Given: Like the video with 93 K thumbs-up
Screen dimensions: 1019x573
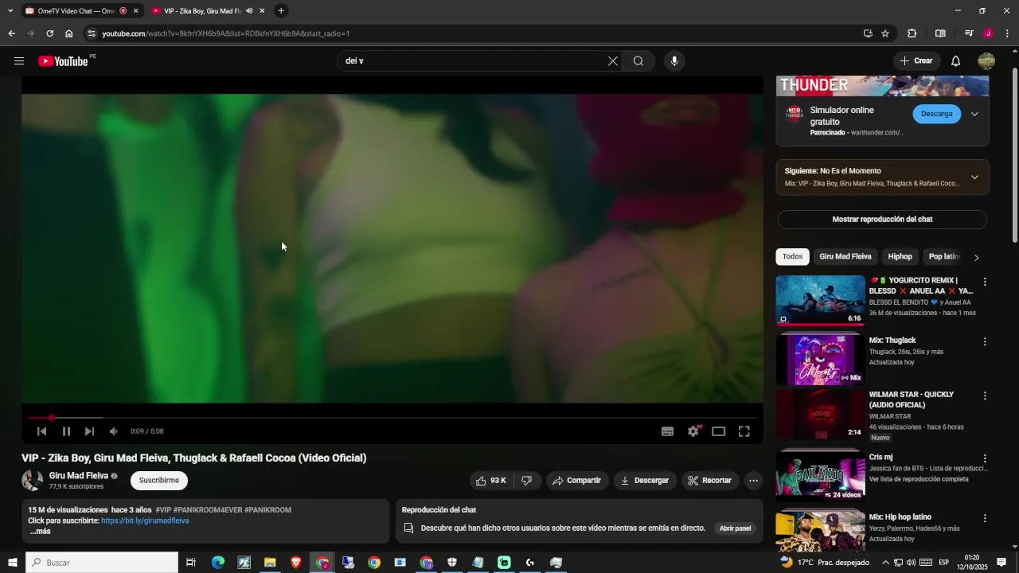Looking at the screenshot, I should coord(490,481).
